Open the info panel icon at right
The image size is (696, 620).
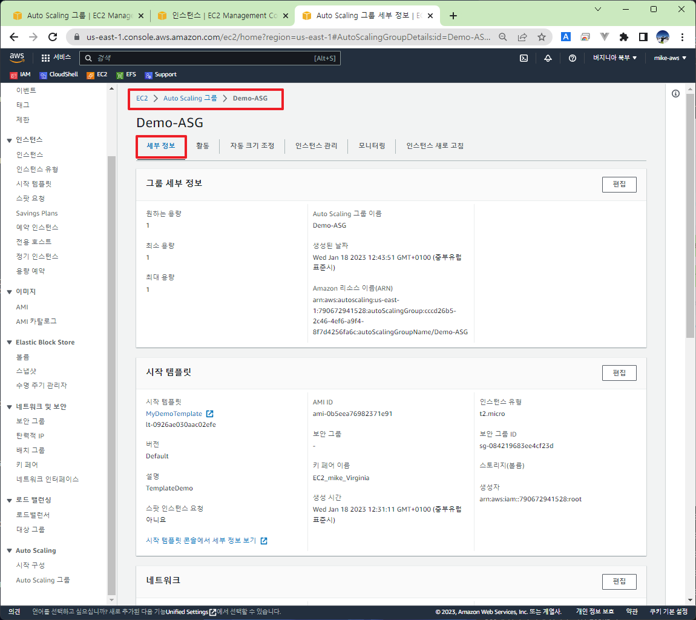click(675, 94)
